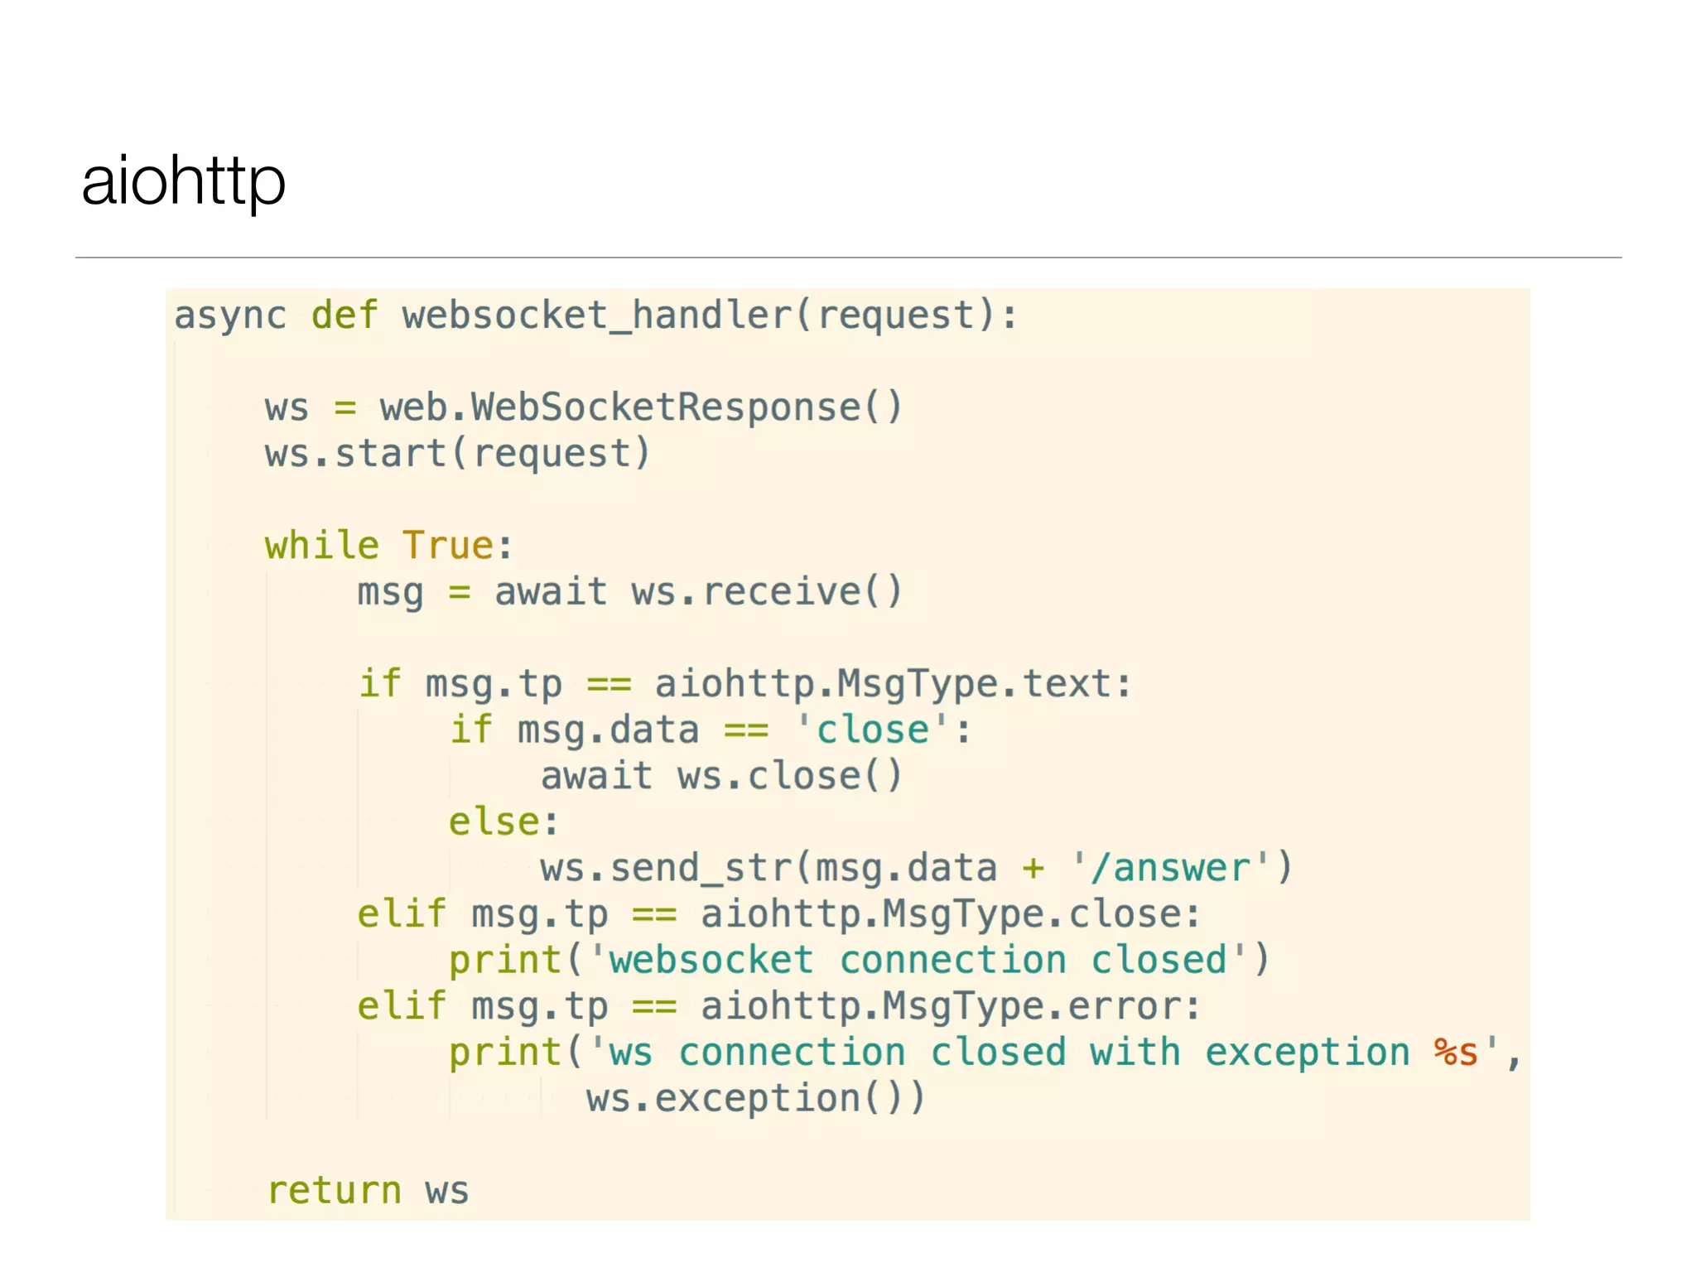Select the web.WebSocketResponse() call
1696x1272 pixels.
pyautogui.click(x=641, y=407)
